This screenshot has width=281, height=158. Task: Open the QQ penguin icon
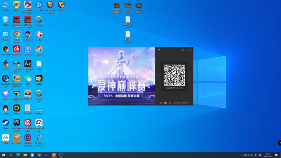coord(6,110)
